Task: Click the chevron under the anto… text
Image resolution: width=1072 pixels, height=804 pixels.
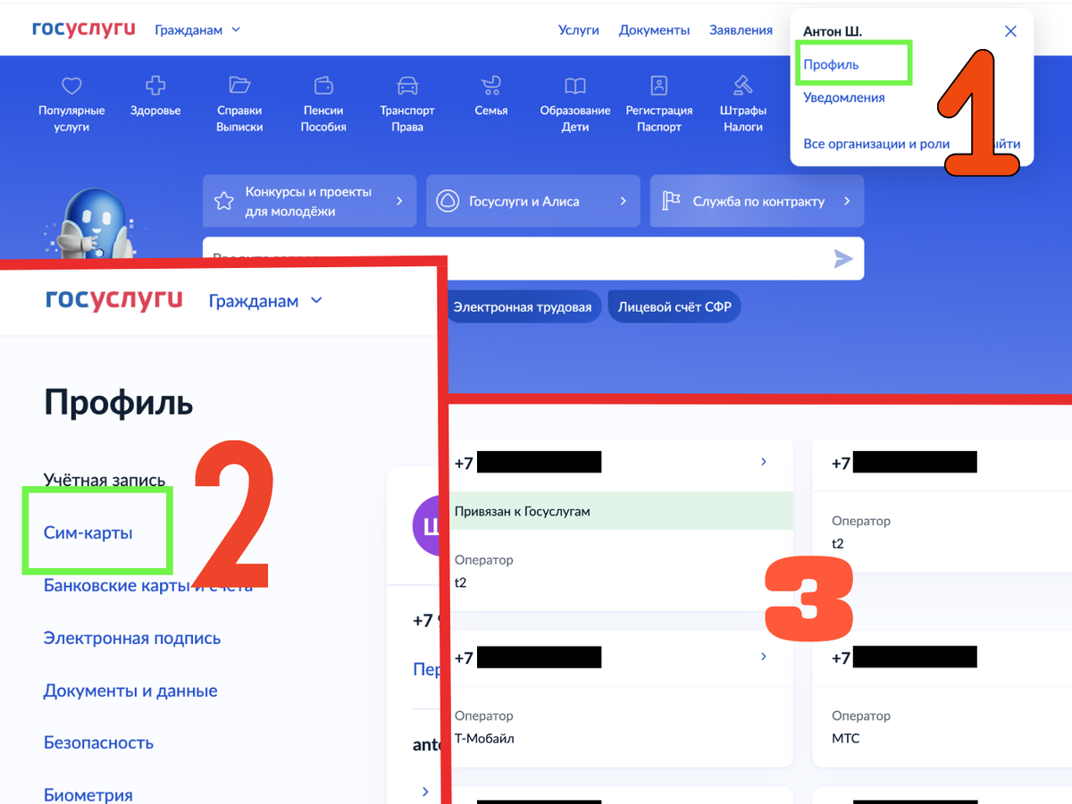Action: (425, 791)
